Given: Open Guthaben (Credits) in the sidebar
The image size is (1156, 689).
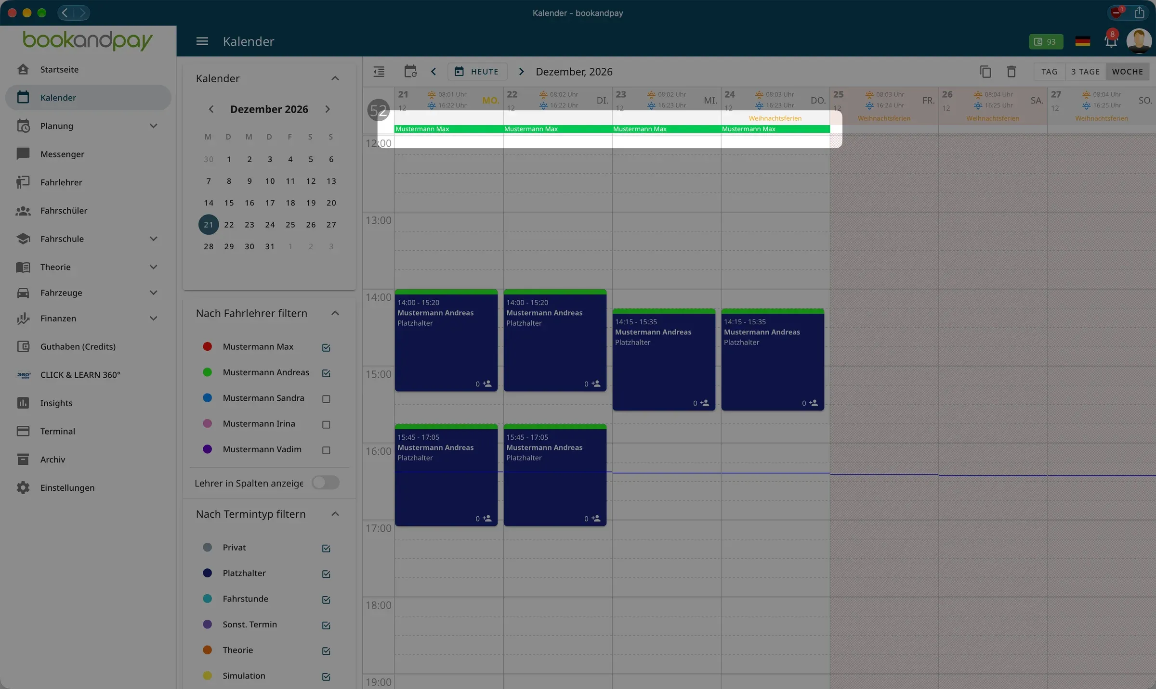Looking at the screenshot, I should point(88,346).
